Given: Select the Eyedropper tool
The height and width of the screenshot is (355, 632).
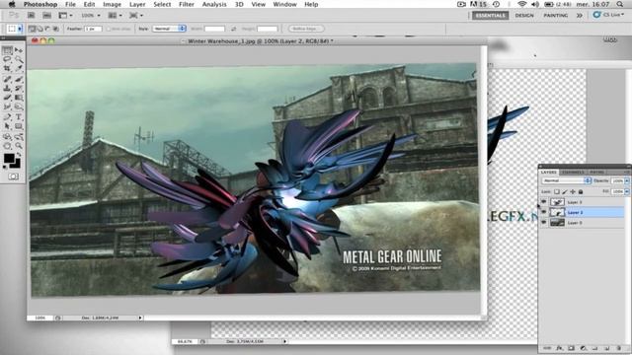Looking at the screenshot, I should 19,69.
